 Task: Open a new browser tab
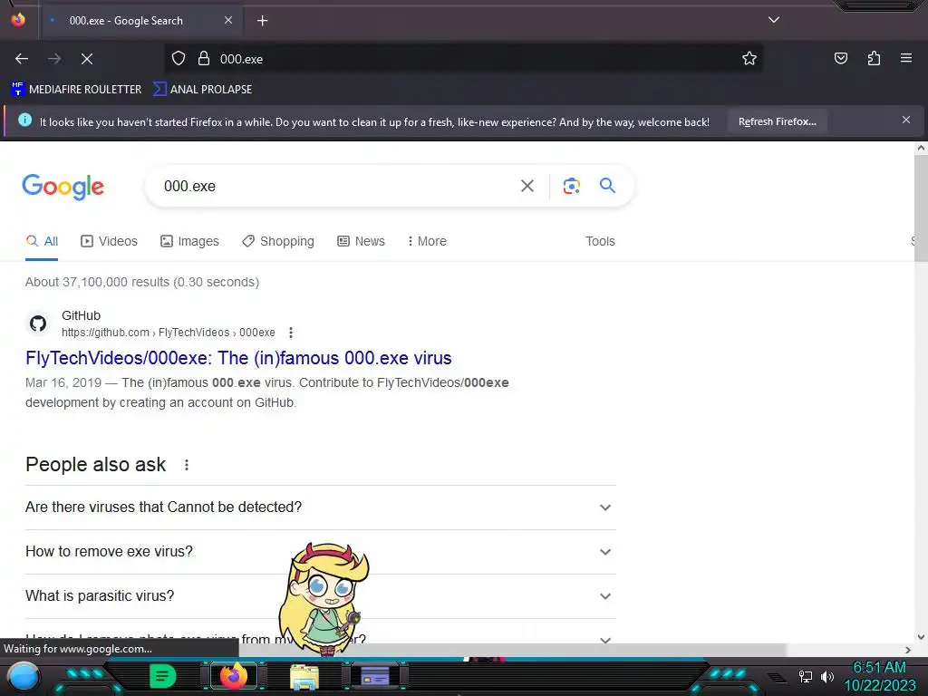coord(262,21)
